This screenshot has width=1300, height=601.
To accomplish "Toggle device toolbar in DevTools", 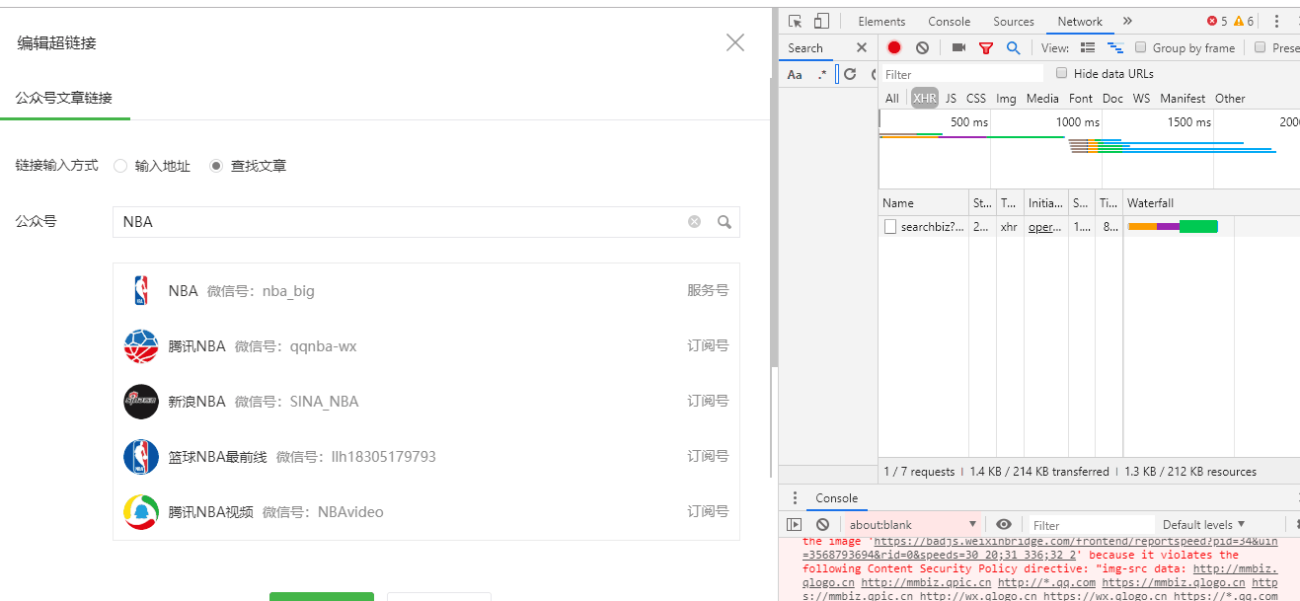I will 821,21.
